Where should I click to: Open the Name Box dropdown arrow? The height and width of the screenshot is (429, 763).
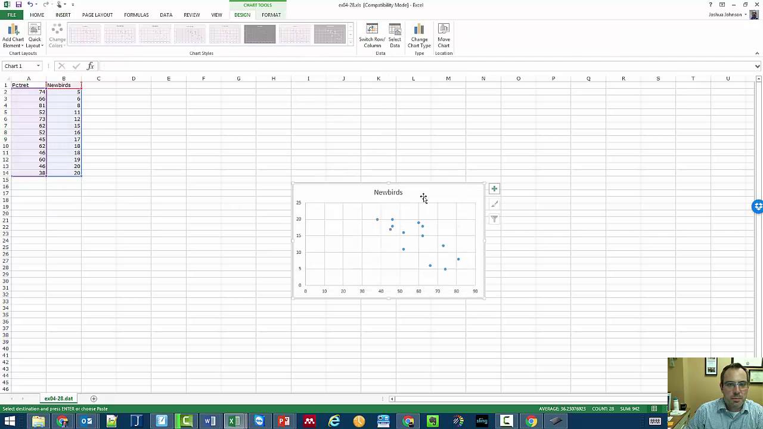[38, 66]
